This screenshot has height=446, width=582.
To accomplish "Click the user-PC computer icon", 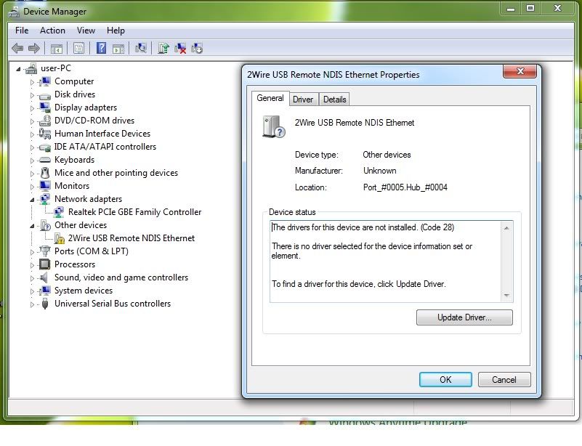I will 31,68.
